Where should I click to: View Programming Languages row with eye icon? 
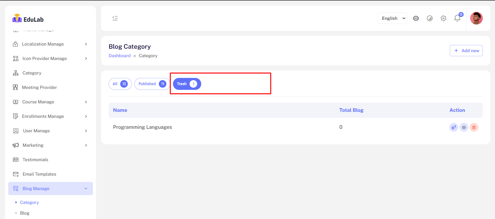(x=464, y=127)
